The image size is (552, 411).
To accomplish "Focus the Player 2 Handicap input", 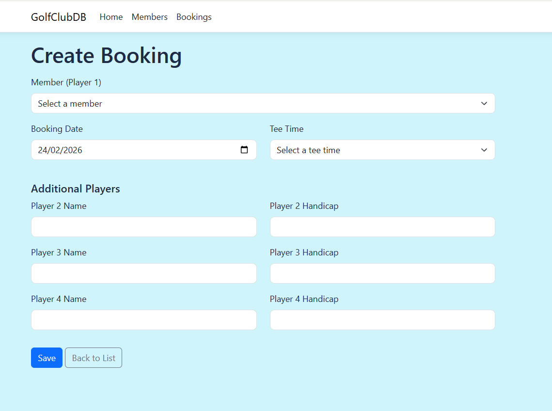I will tap(382, 227).
